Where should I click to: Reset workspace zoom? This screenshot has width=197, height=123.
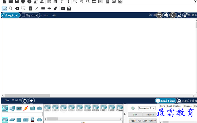tap(82, 2)
